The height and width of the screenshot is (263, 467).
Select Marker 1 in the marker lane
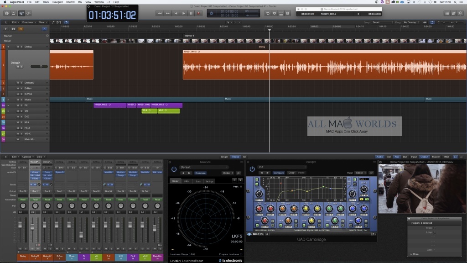click(189, 36)
